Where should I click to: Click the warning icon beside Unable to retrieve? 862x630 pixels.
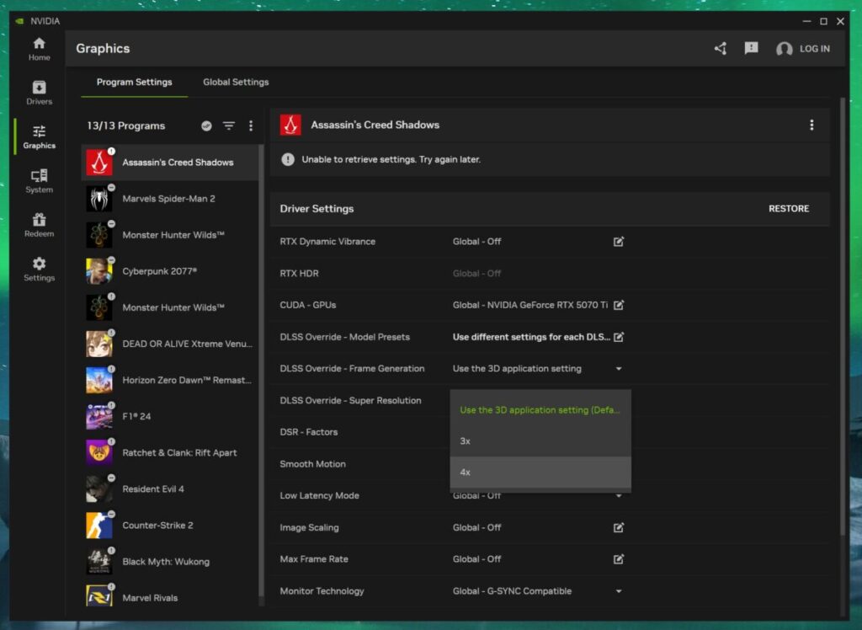[x=288, y=159]
